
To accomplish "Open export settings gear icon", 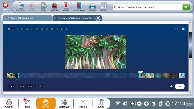I will pyautogui.click(x=171, y=86).
